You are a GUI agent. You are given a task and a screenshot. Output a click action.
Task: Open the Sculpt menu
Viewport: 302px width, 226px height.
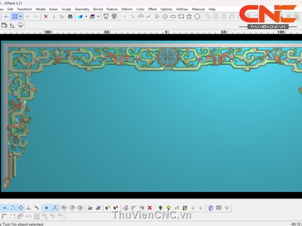[66, 9]
